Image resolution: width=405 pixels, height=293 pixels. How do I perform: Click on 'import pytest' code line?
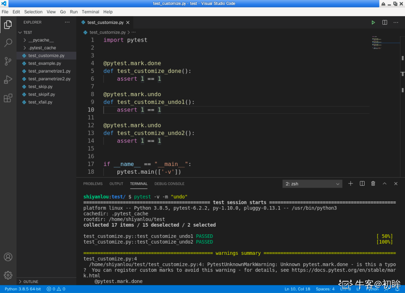pos(125,40)
